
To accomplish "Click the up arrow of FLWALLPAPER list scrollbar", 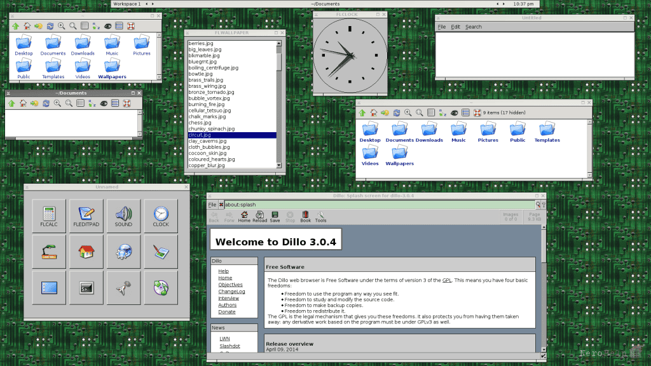I will [279, 43].
